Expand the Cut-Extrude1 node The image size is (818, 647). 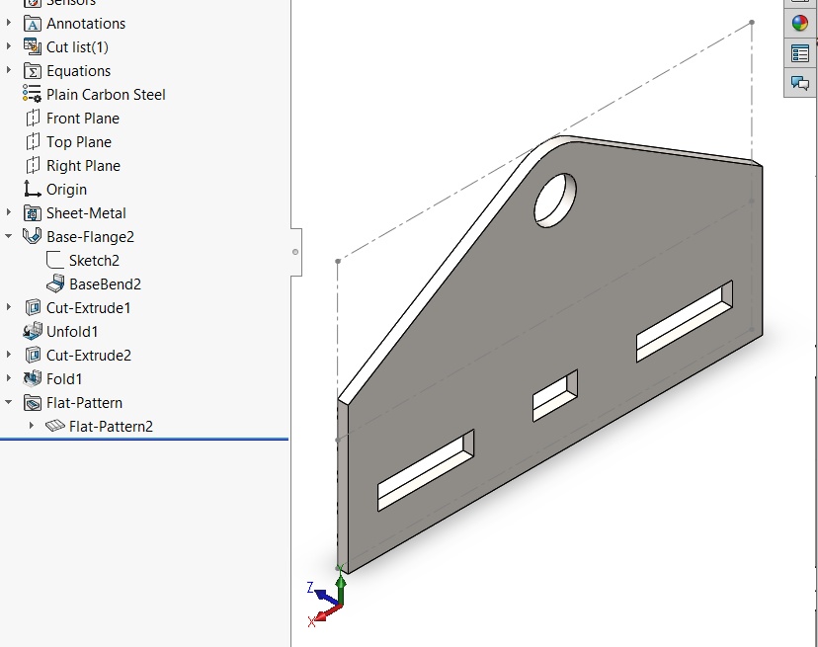[x=8, y=307]
